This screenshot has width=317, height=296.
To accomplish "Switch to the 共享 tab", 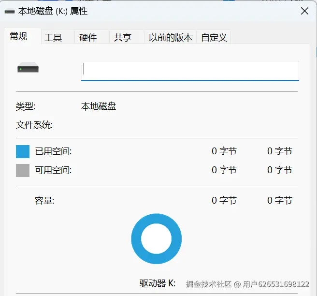I will (127, 37).
